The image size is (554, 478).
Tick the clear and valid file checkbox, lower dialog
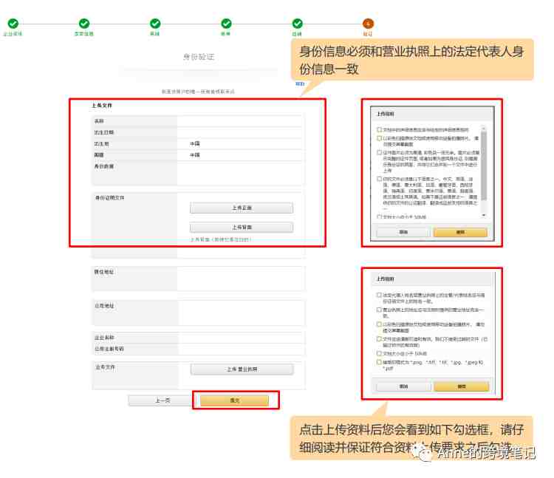pyautogui.click(x=379, y=339)
